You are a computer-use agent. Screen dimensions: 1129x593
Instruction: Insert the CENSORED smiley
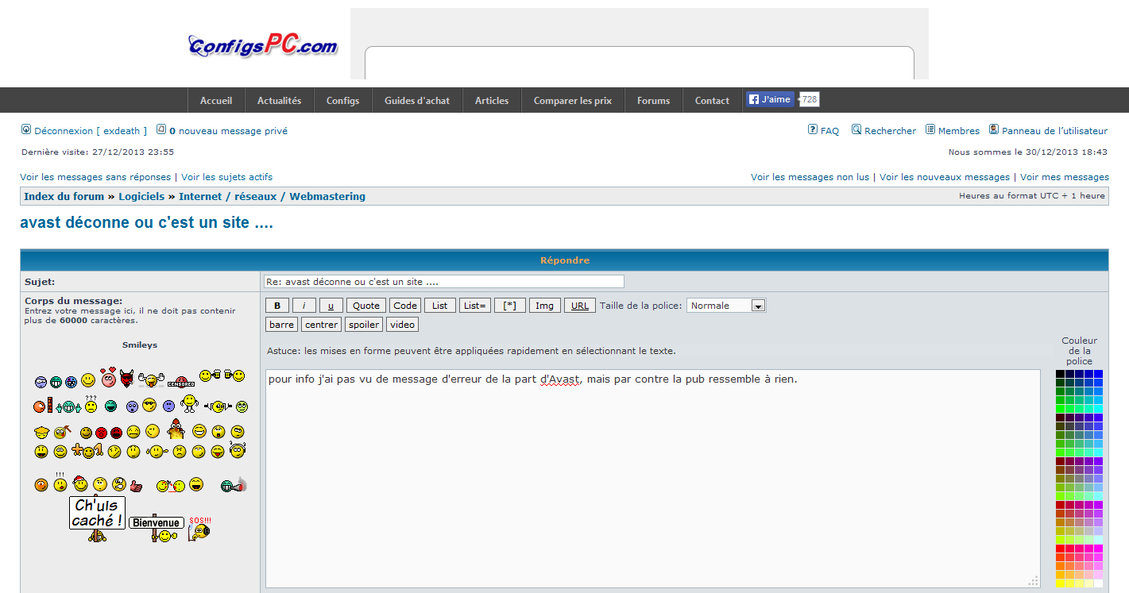[181, 382]
